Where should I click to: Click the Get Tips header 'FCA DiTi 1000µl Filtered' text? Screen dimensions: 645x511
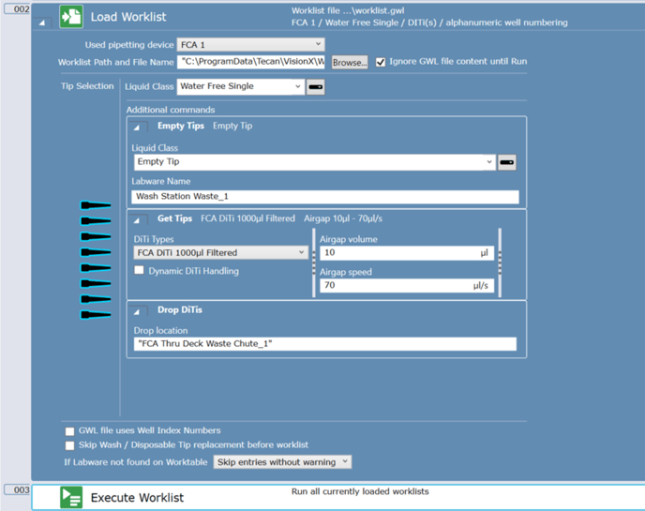247,218
